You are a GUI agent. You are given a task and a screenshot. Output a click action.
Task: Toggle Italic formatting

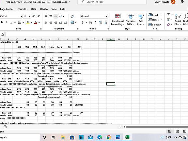7,22
